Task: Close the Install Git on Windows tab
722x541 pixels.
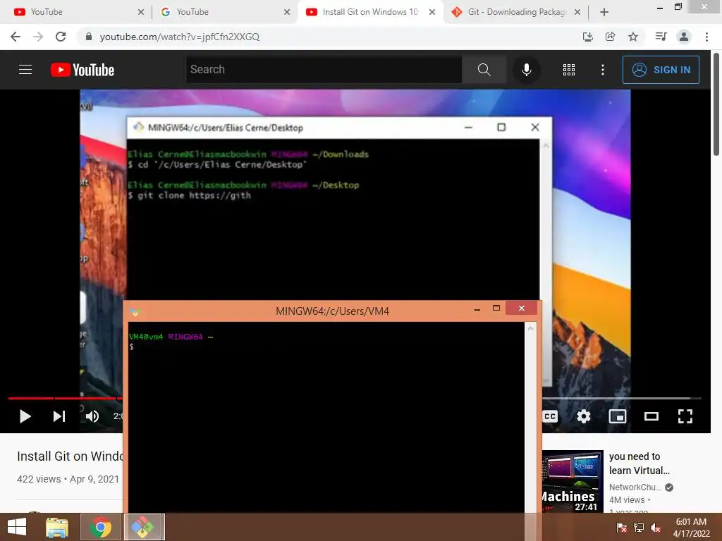Action: 432,12
